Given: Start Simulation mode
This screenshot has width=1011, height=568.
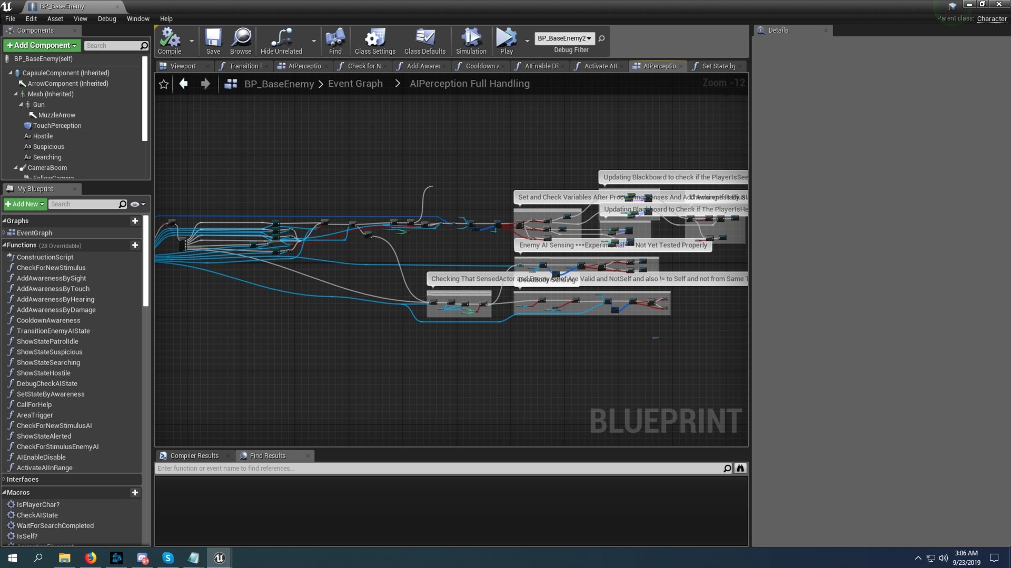Looking at the screenshot, I should pyautogui.click(x=471, y=41).
